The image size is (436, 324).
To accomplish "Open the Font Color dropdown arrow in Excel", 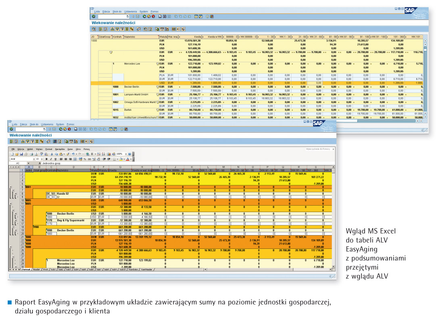I will pyautogui.click(x=131, y=159).
